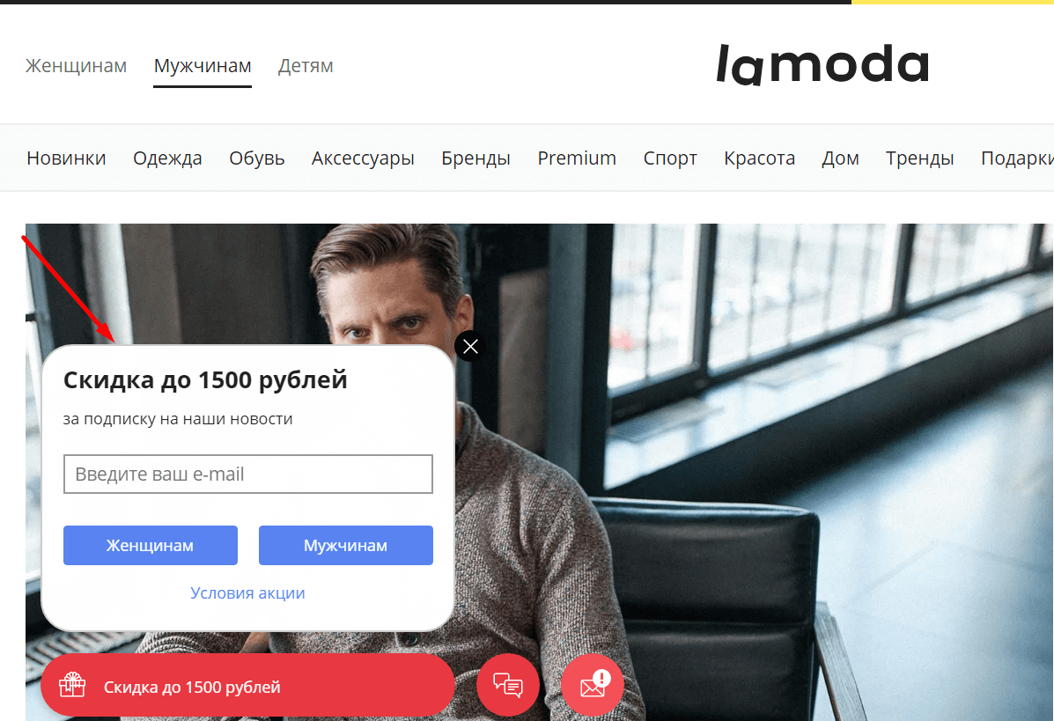Close the discount subscription popup
The height and width of the screenshot is (721, 1054).
[470, 346]
